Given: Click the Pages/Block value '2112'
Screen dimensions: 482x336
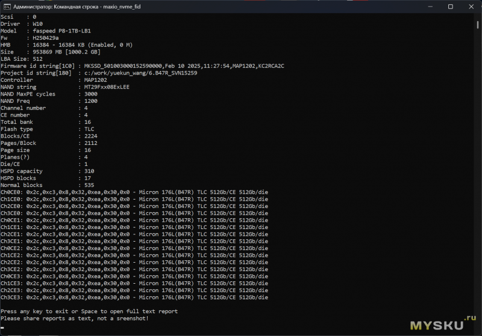Looking at the screenshot, I should (91, 143).
